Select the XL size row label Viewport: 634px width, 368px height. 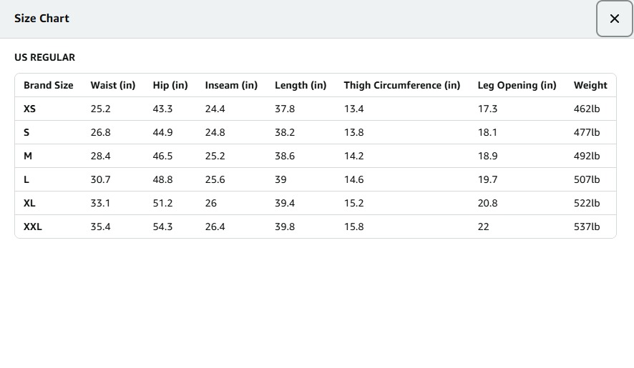(x=29, y=203)
